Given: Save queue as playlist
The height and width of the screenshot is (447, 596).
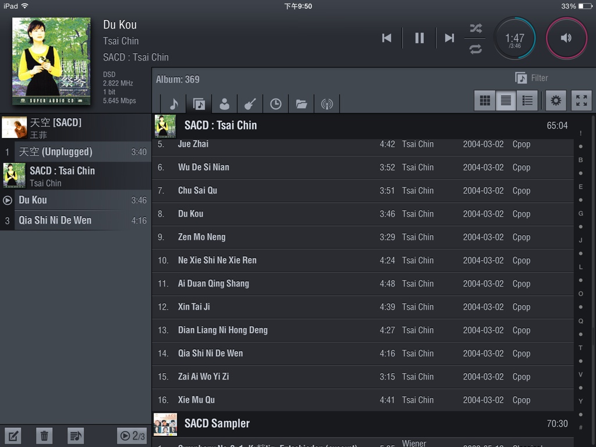Looking at the screenshot, I should coord(75,435).
